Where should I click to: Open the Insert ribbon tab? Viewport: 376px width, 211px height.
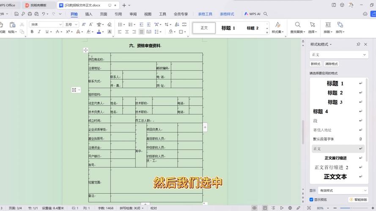(88, 14)
